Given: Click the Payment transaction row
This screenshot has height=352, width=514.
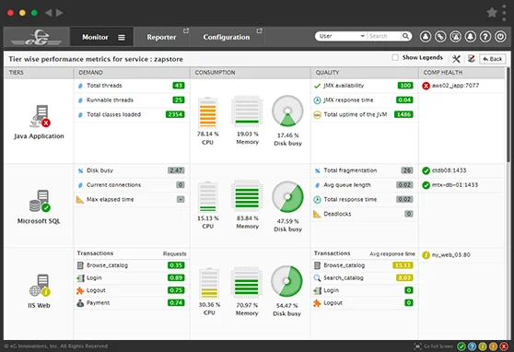Looking at the screenshot, I should [131, 303].
